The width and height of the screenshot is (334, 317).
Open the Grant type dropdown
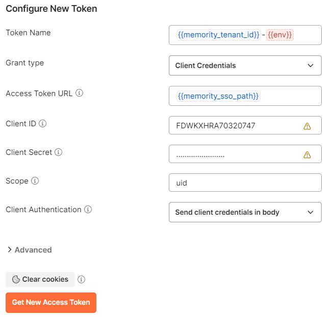[x=245, y=65]
